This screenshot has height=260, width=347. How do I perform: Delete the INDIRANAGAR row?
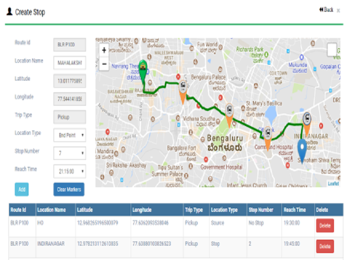coord(325,246)
